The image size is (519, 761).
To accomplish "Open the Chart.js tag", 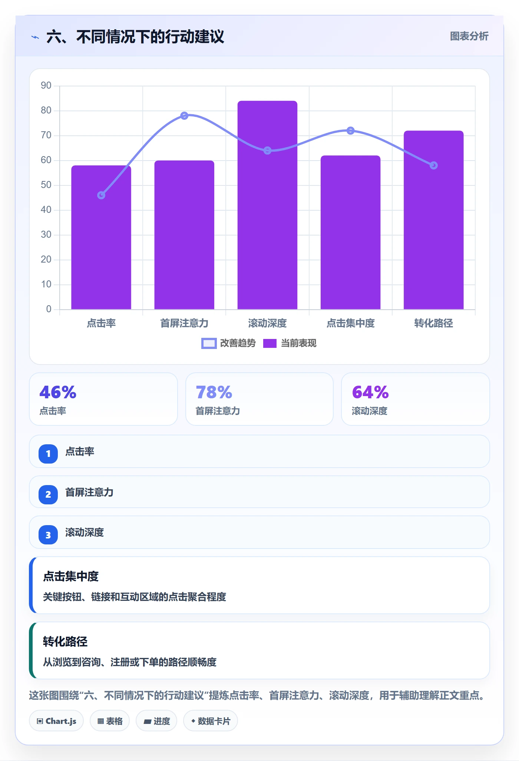I will tap(56, 721).
